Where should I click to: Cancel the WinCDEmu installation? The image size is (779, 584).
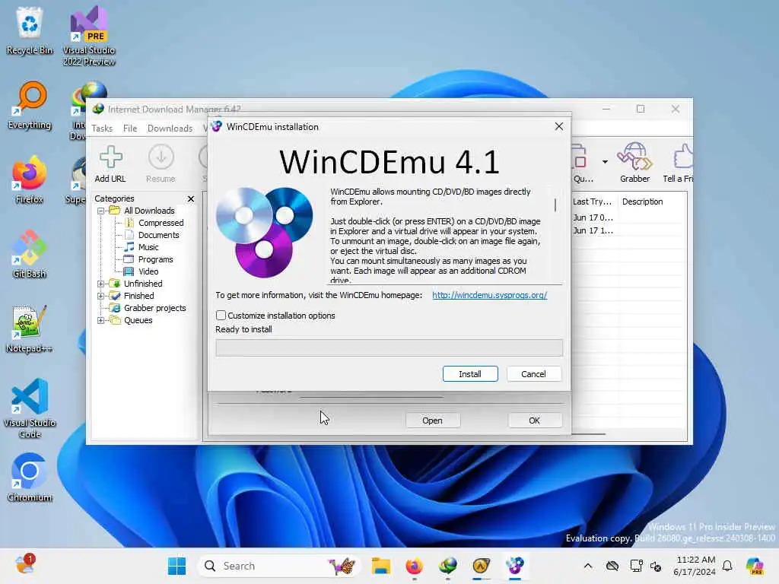click(x=533, y=374)
